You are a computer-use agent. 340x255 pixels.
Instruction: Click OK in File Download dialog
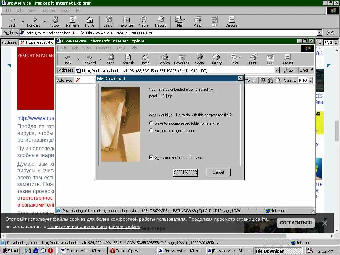pyautogui.click(x=185, y=173)
